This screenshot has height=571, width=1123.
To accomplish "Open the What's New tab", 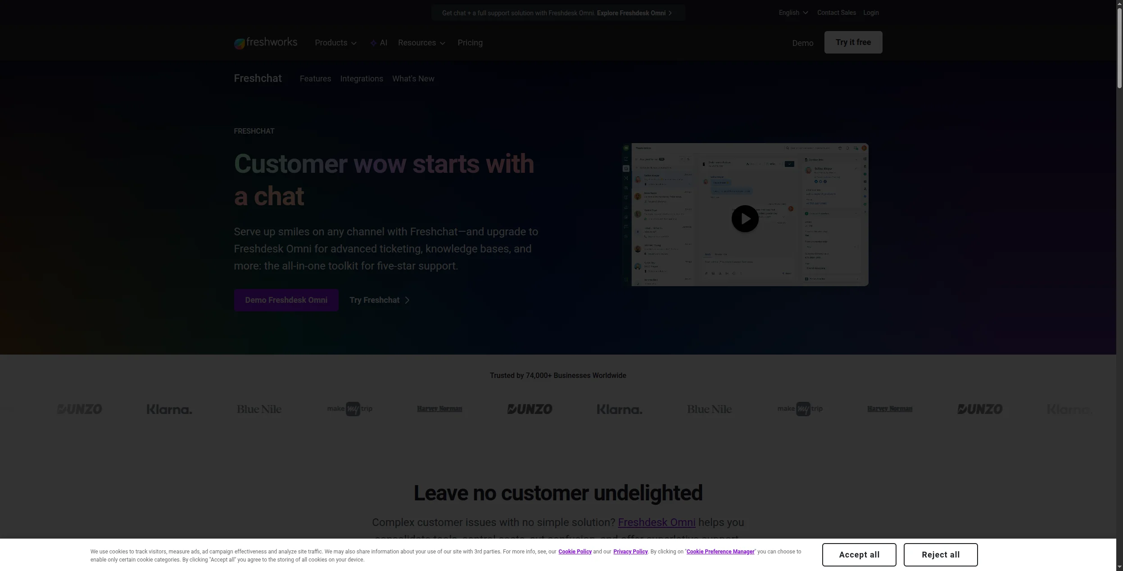I will [x=413, y=79].
